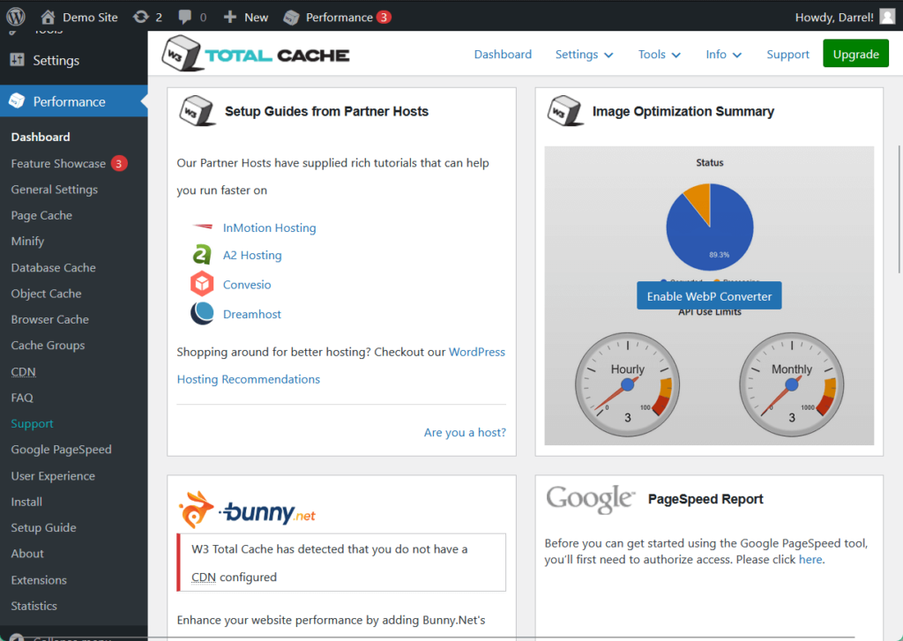Click the Hourly API gauge
Image resolution: width=903 pixels, height=641 pixels.
pyautogui.click(x=628, y=384)
